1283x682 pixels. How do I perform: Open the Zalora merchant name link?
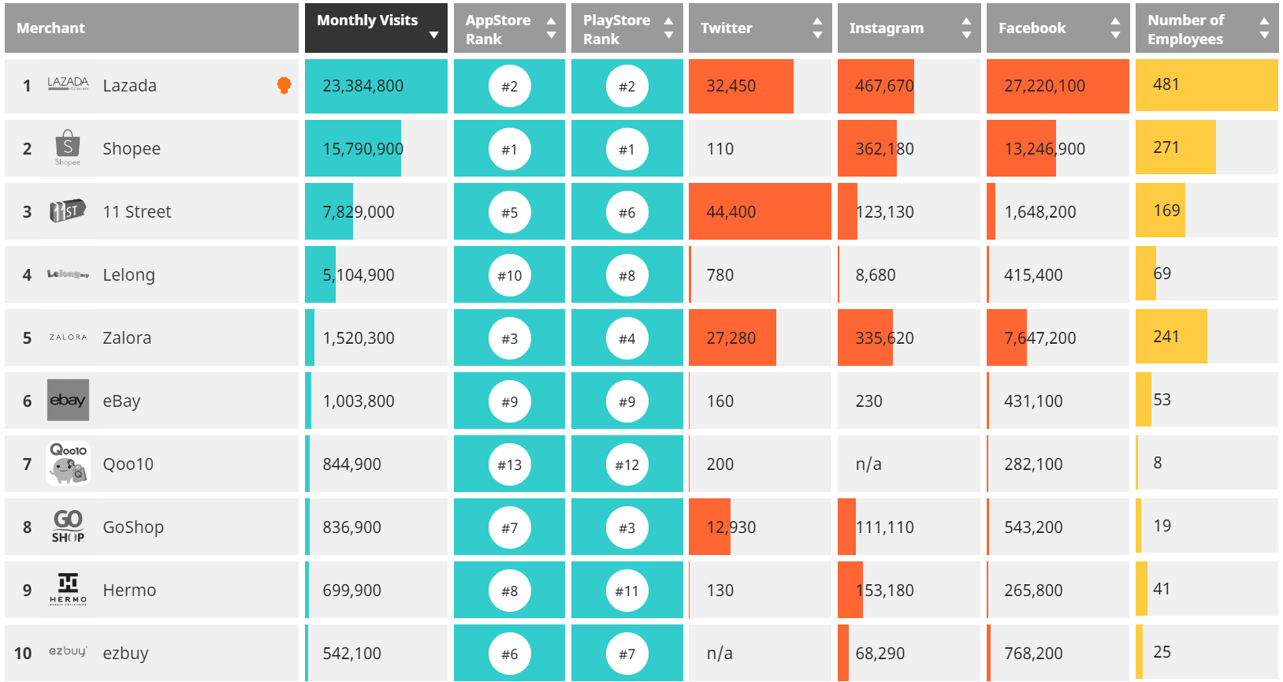tap(127, 338)
